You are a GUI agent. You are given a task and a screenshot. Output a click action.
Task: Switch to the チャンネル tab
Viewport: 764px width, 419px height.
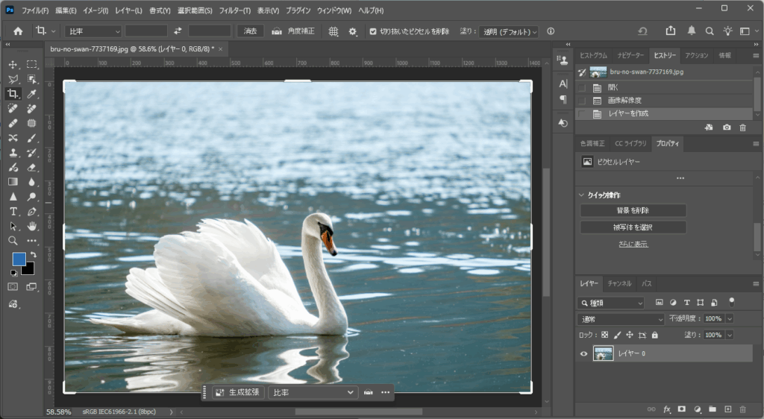619,283
